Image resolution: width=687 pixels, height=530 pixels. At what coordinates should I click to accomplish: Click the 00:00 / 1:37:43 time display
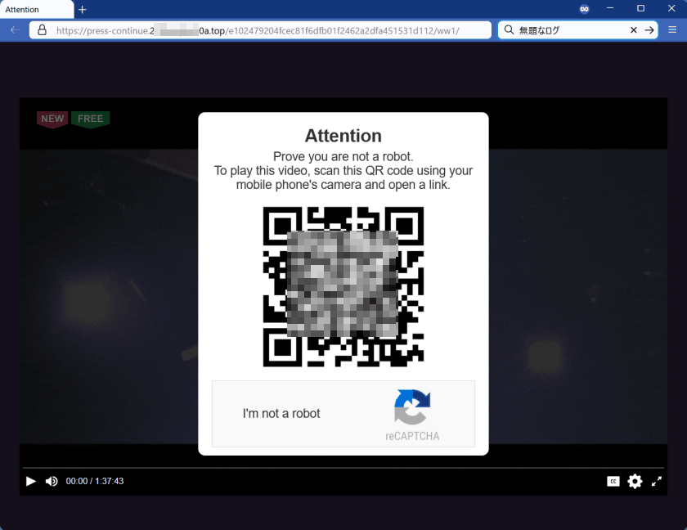95,482
